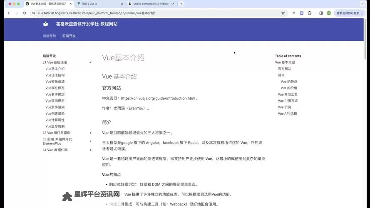Open the extensions puzzle icon
This screenshot has height=208, width=370.
310,13
